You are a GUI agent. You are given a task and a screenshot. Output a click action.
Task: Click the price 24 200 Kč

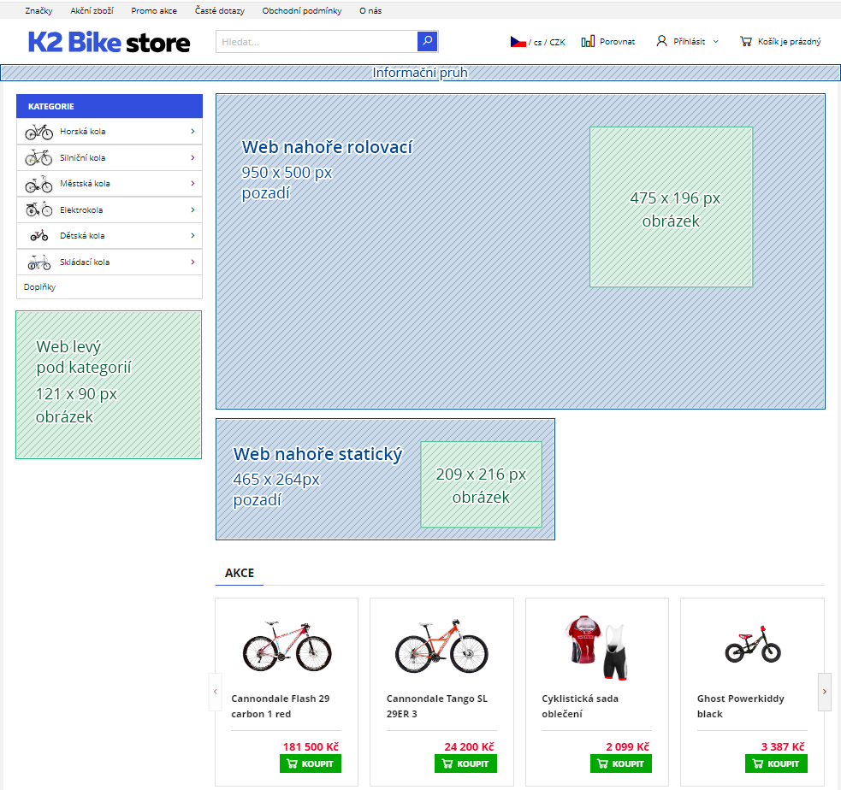pyautogui.click(x=469, y=746)
